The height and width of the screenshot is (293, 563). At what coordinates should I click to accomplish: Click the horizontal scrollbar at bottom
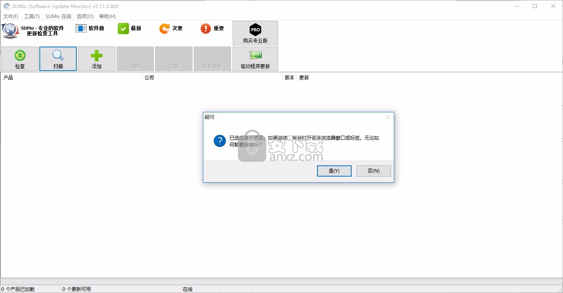tap(281, 281)
